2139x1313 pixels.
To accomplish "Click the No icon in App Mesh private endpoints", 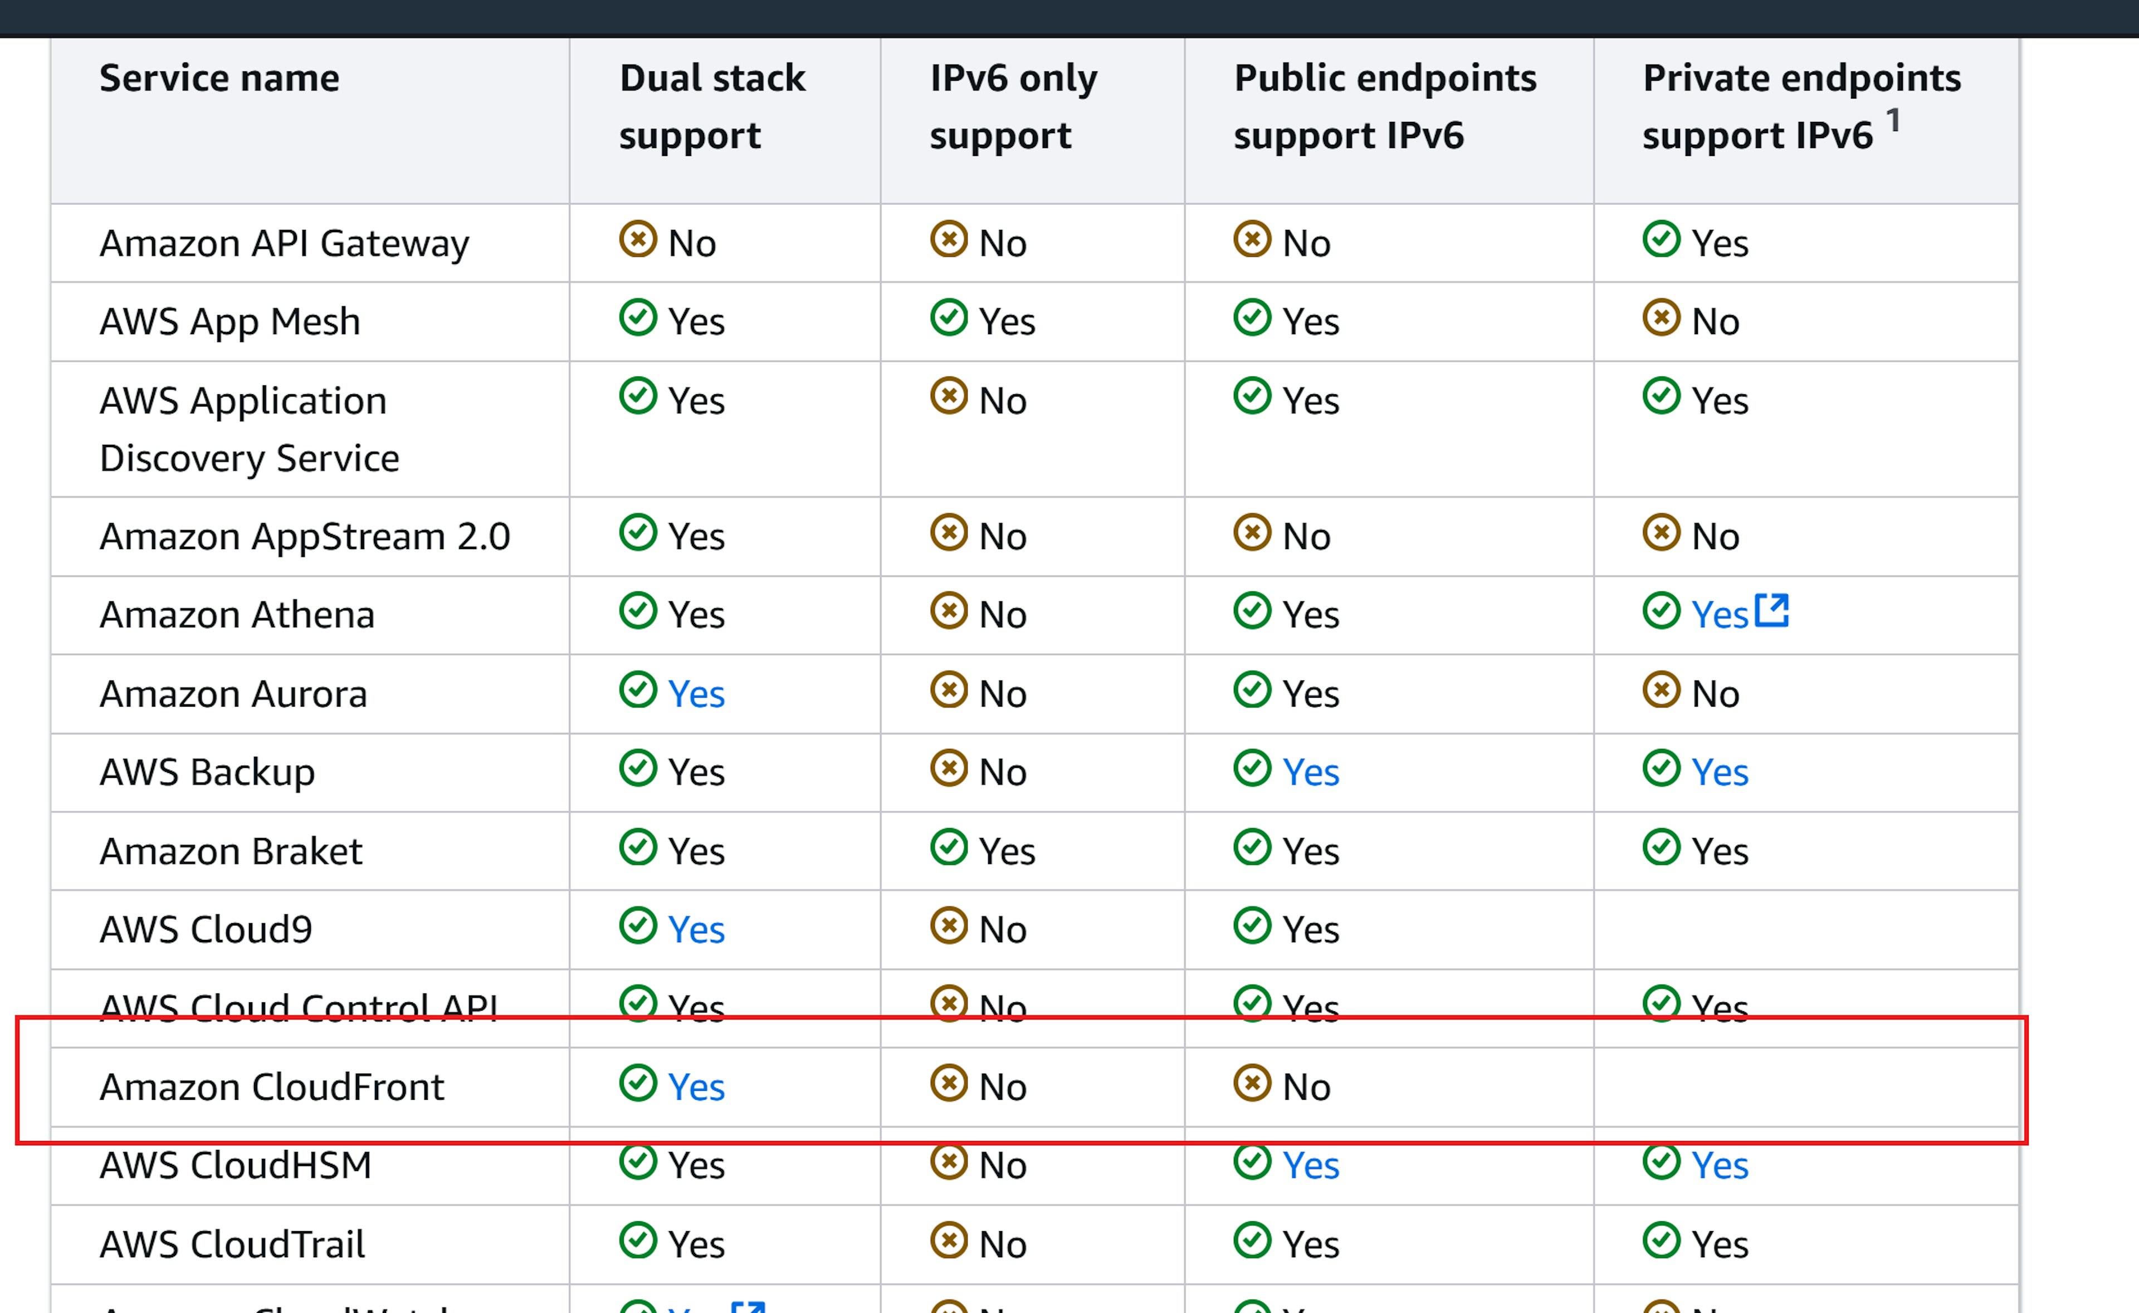I will 1662,318.
